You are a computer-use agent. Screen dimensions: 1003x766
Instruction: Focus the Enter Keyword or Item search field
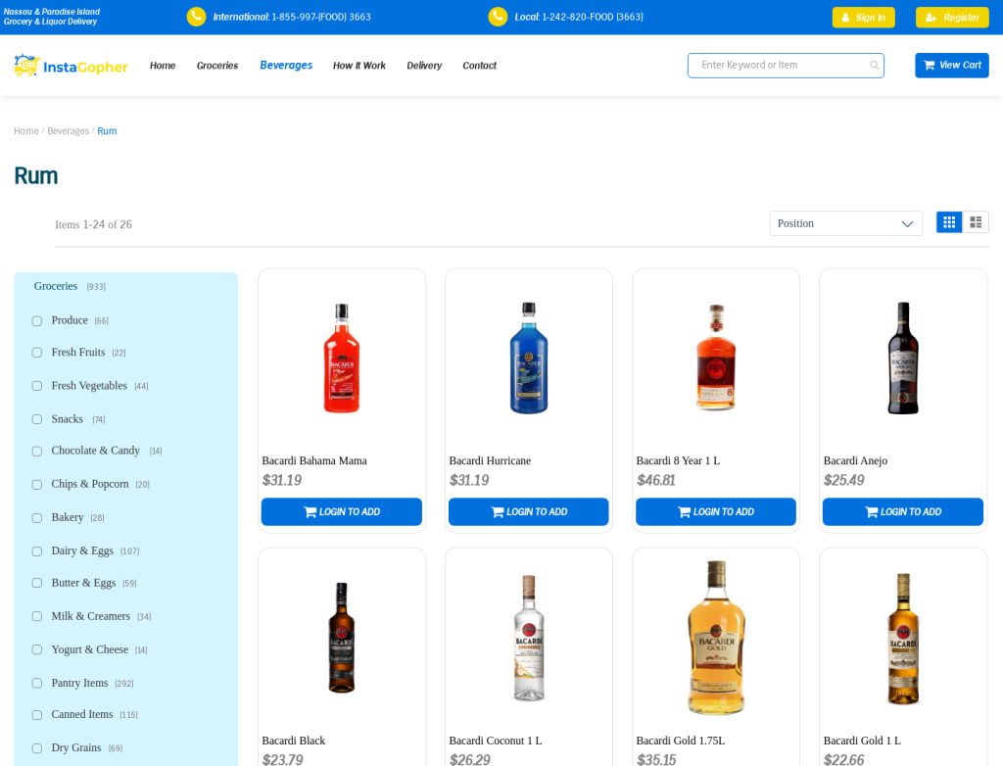pyautogui.click(x=786, y=66)
